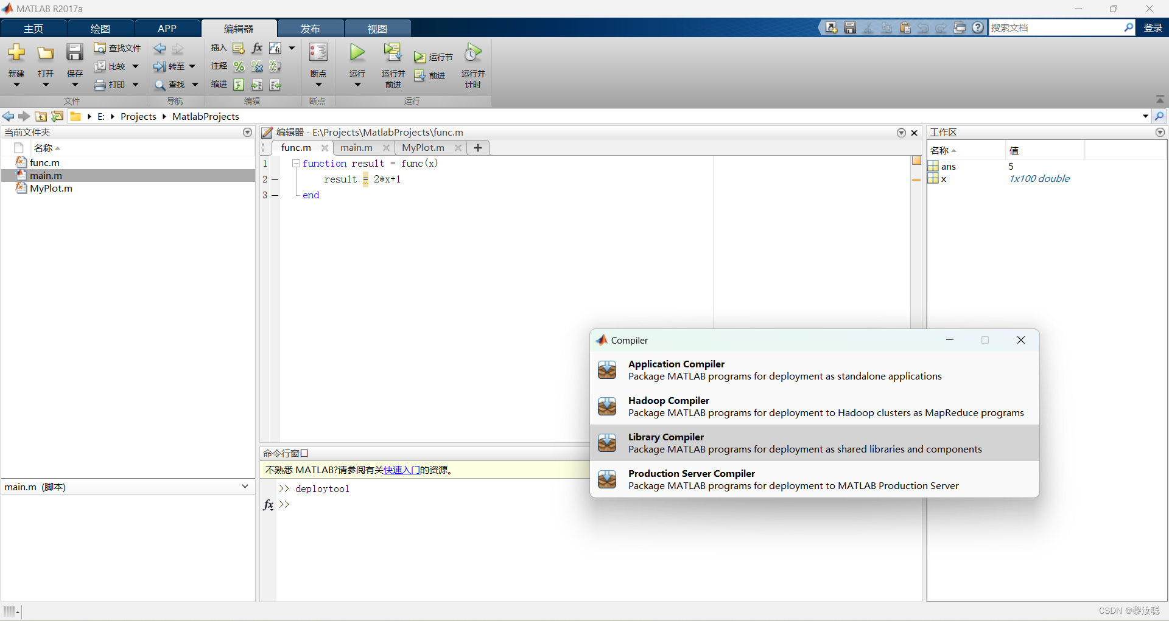Switch to the APP ribbon tab
1169x621 pixels.
pos(167,29)
